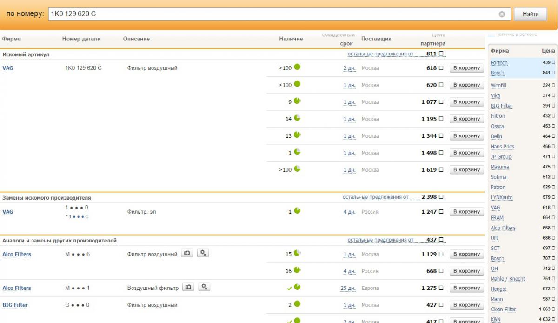The image size is (558, 323).
Task: Add the 1 247 VAG replacement to cart
Action: [466, 212]
